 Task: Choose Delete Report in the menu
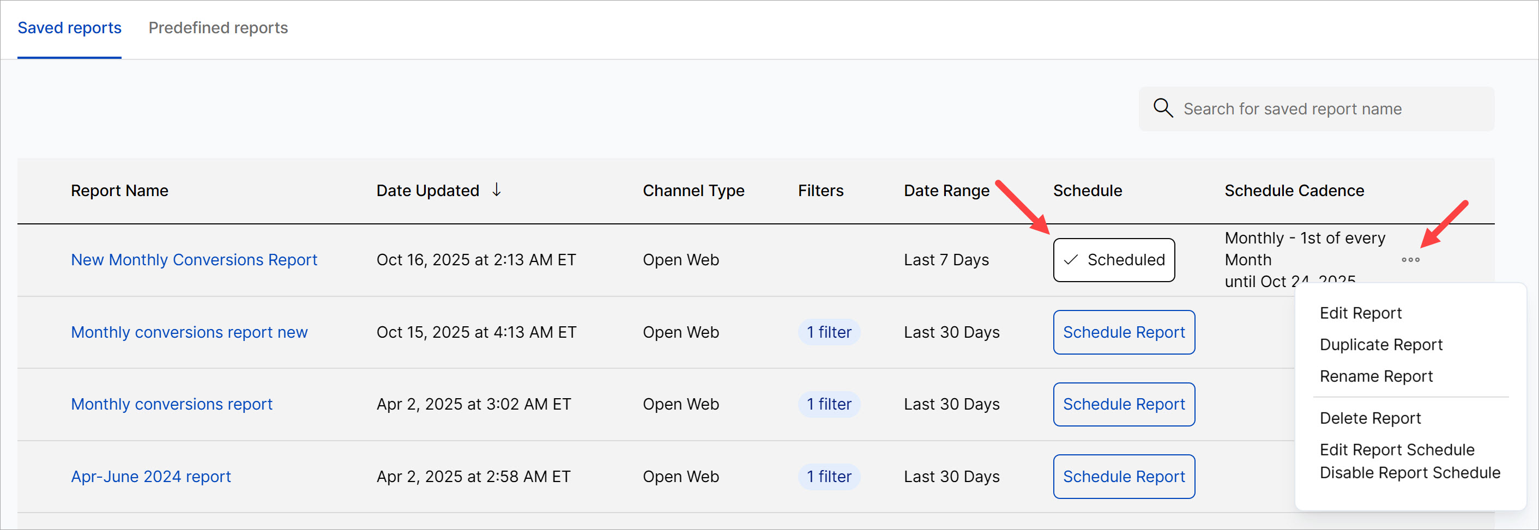[1370, 418]
